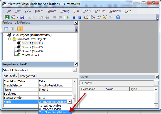Open Project Explorer toolbar icon

[x=93, y=17]
